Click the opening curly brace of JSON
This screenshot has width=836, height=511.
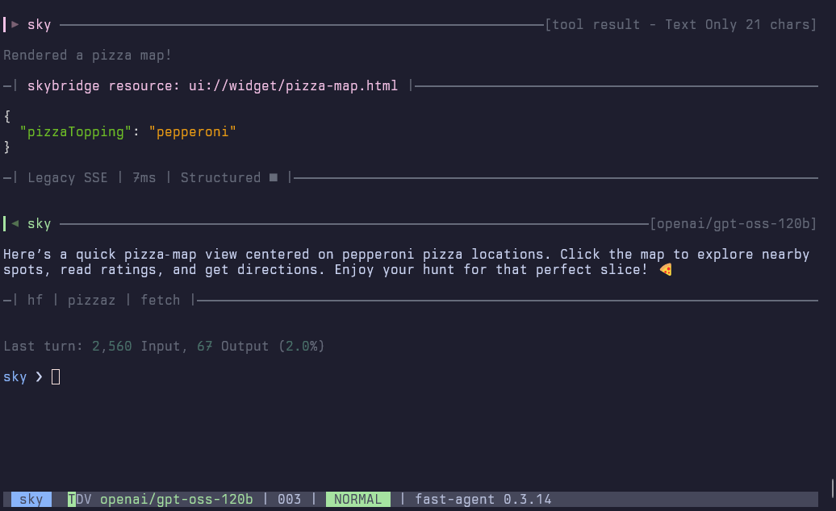coord(7,116)
